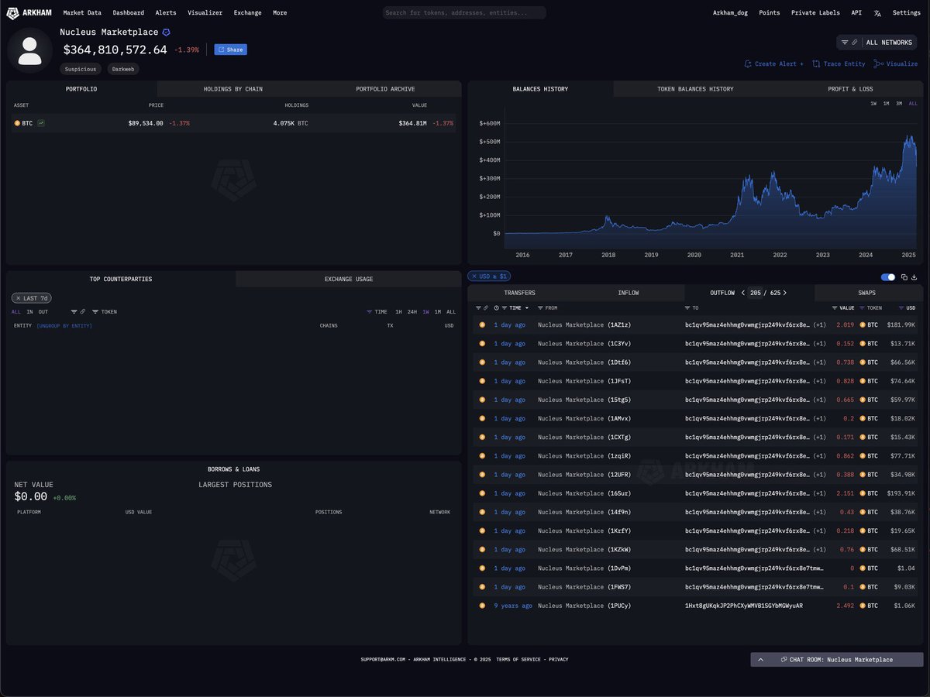Open the TOKEN filter in counterparties
The image size is (930, 697).
[105, 311]
